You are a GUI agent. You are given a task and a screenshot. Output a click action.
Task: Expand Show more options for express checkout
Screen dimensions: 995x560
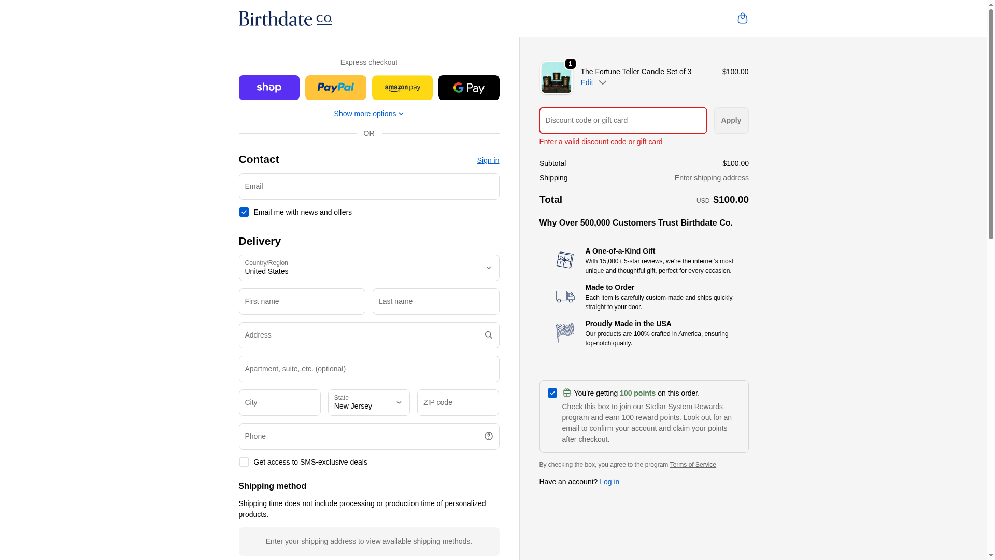[x=368, y=114]
